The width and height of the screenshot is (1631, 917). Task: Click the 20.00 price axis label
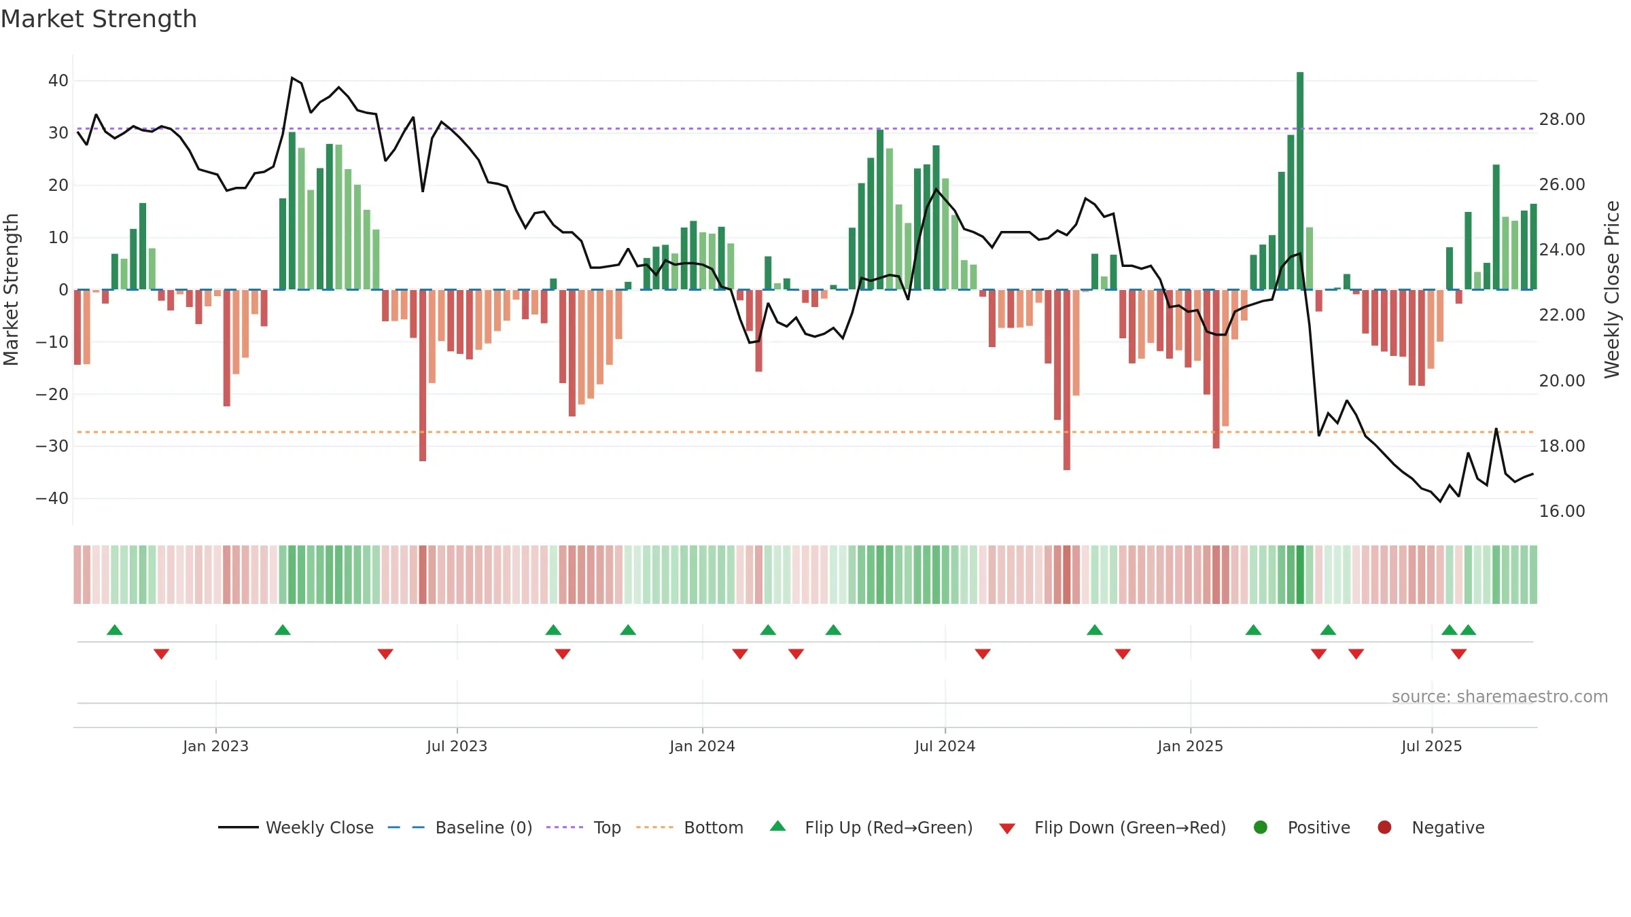[1562, 381]
